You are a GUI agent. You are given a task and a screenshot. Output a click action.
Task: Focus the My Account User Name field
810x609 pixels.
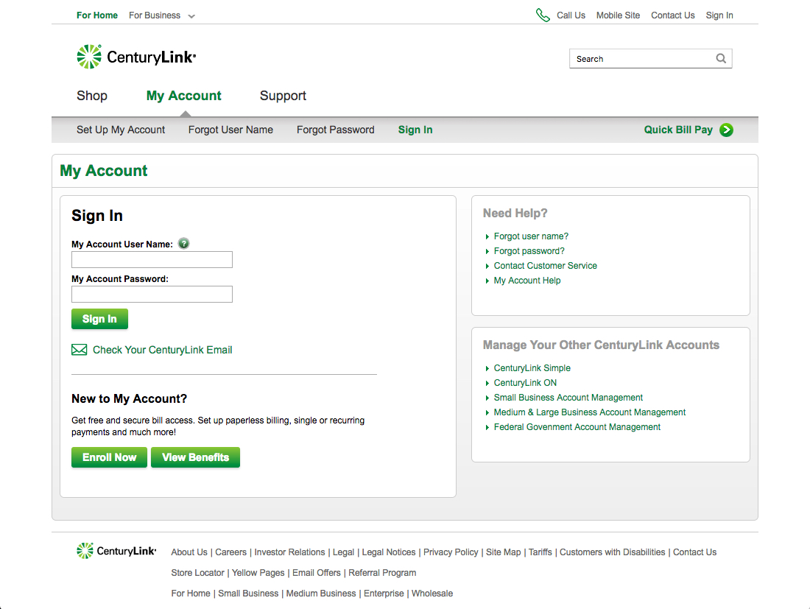[152, 259]
